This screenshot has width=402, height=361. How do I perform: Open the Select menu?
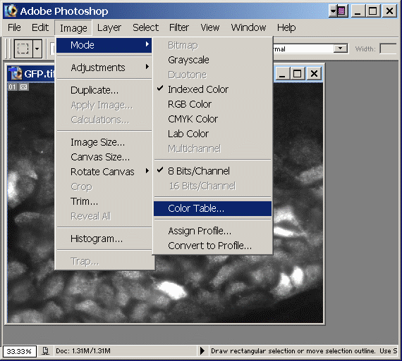[x=145, y=27]
